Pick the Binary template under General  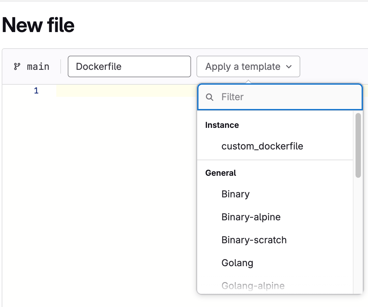click(235, 194)
